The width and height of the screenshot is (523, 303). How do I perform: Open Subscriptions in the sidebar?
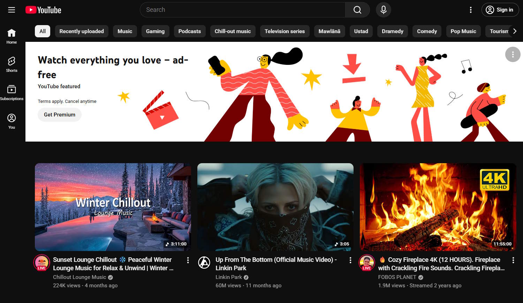(x=12, y=93)
